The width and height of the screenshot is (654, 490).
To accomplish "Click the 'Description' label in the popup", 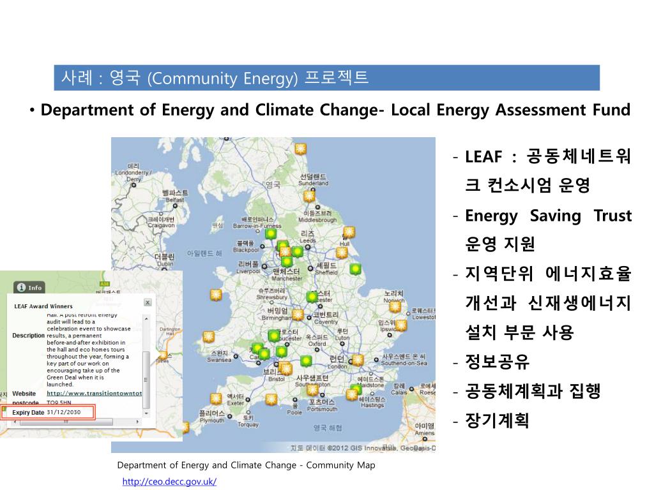I will [x=28, y=336].
